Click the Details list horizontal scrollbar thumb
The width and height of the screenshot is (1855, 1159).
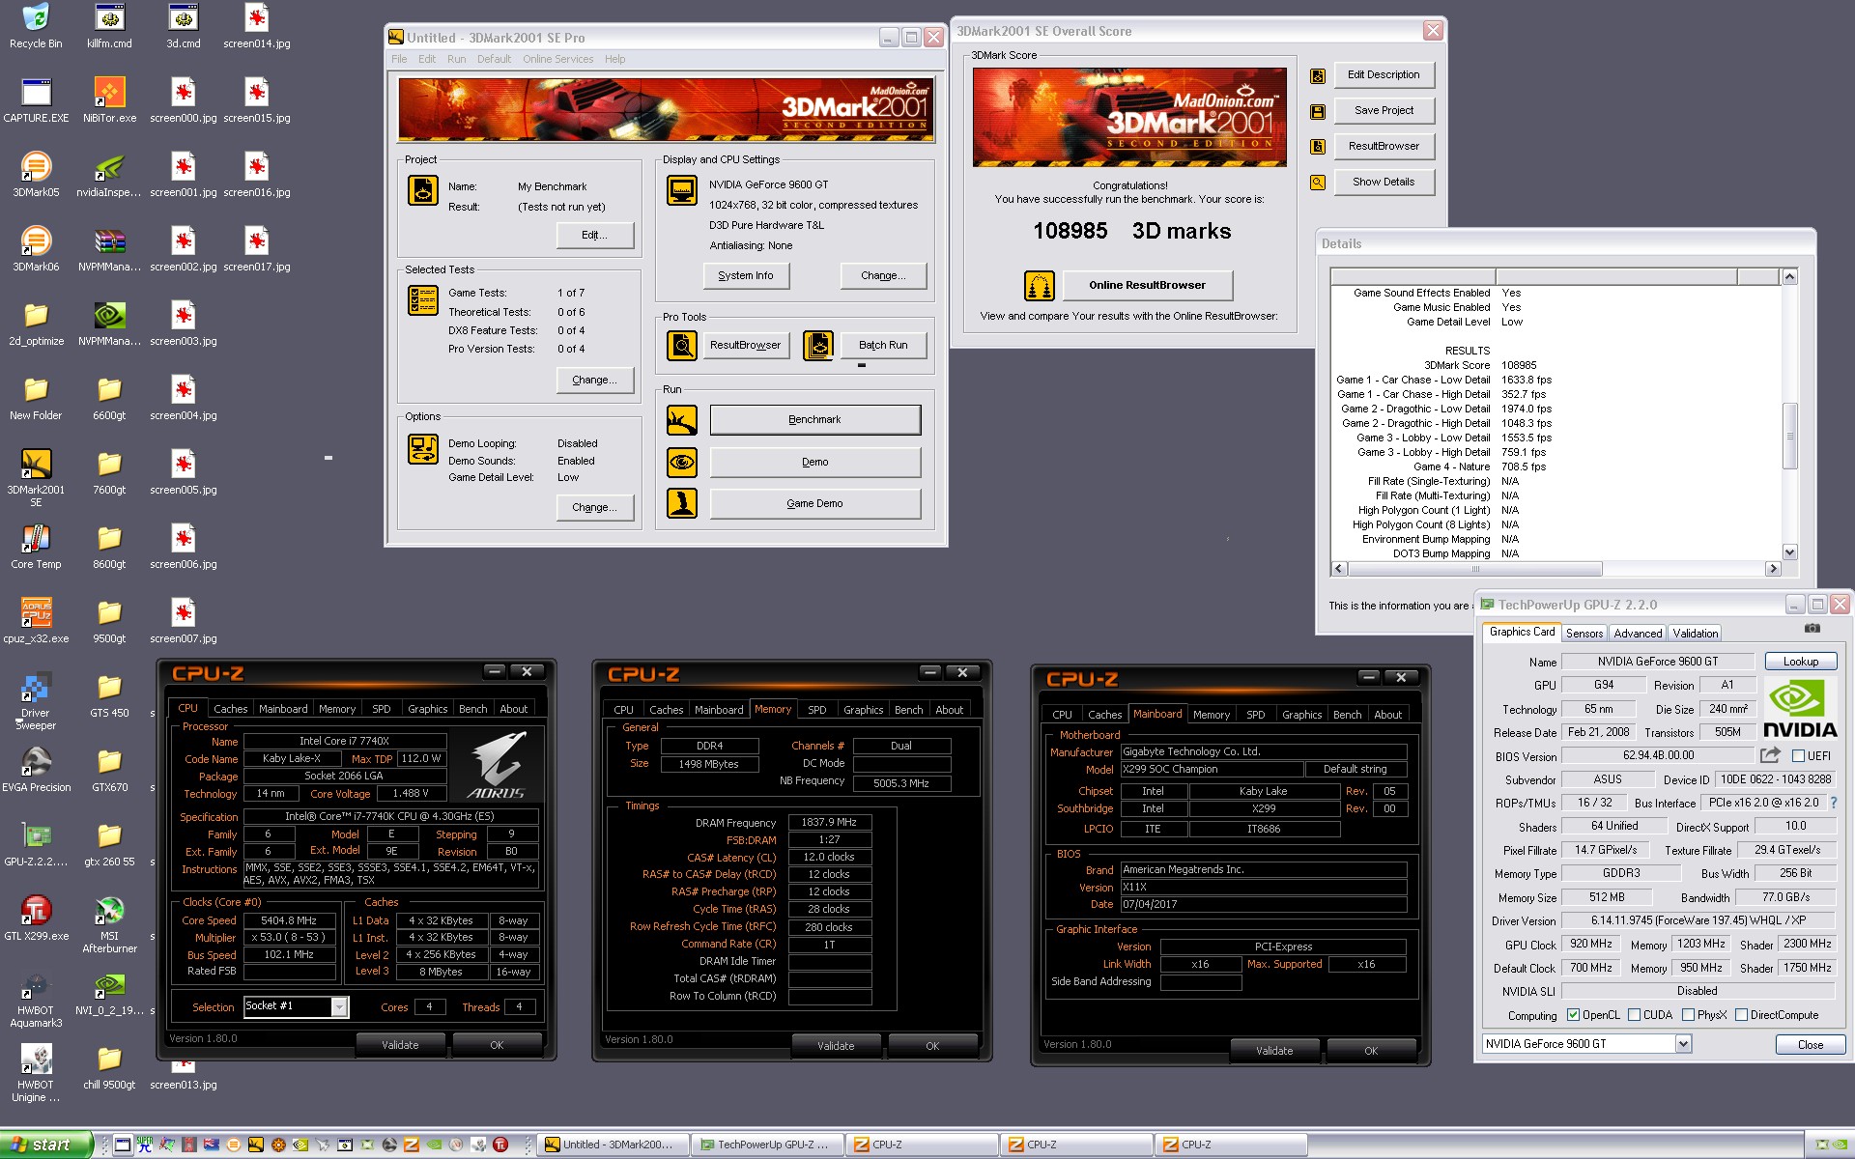(x=1474, y=569)
